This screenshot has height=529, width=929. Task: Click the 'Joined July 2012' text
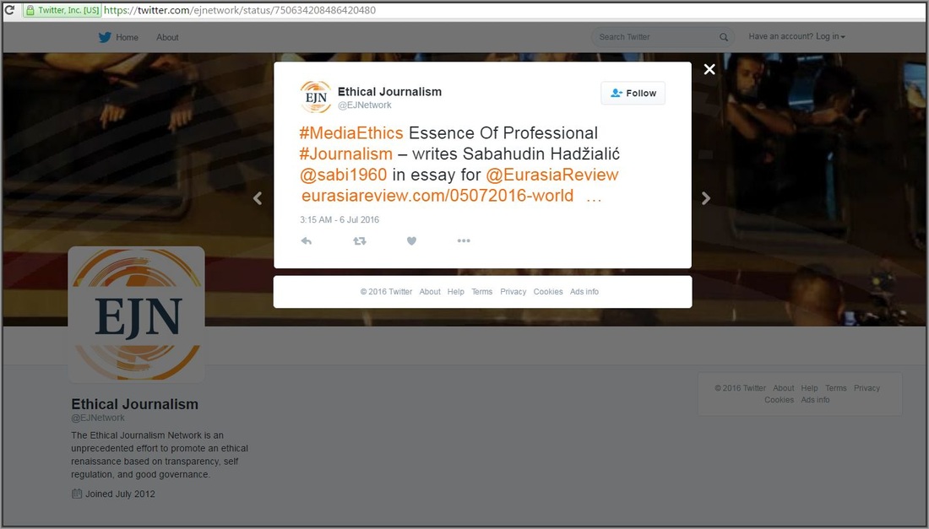[120, 494]
